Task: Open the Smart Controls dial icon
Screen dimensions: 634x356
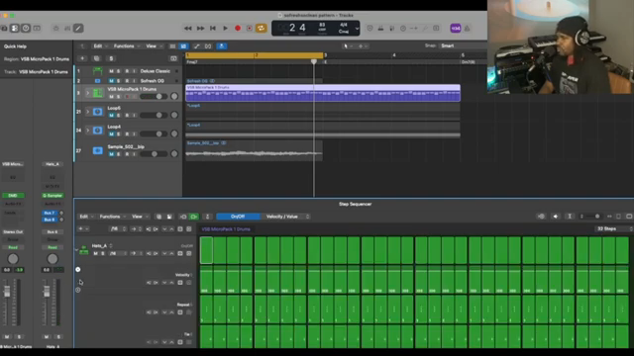Action: pos(56,29)
